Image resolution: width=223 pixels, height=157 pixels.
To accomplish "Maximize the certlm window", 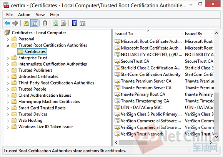I will tap(200, 4).
